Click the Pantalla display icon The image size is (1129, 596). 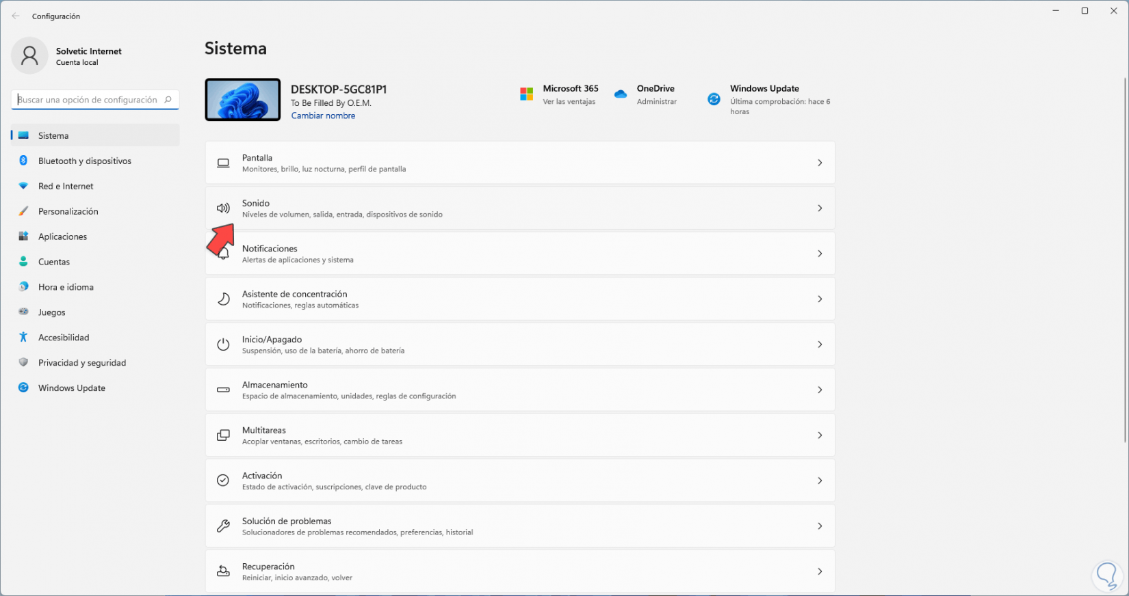[223, 163]
